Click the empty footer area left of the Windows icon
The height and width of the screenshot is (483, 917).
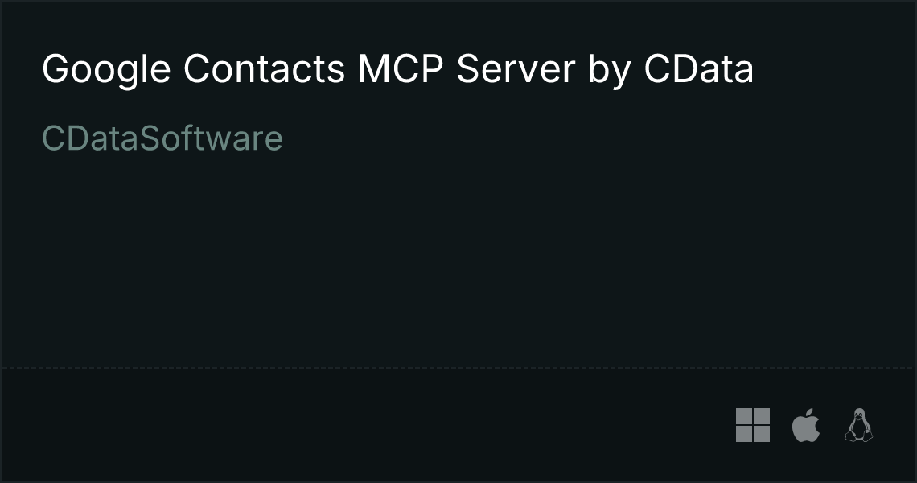click(x=368, y=426)
